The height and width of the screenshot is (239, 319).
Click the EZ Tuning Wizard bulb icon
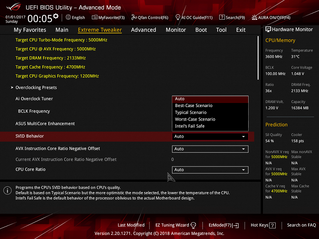pyautogui.click(x=193, y=225)
